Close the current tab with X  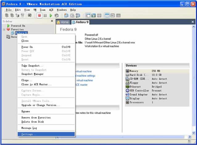tap(193, 22)
